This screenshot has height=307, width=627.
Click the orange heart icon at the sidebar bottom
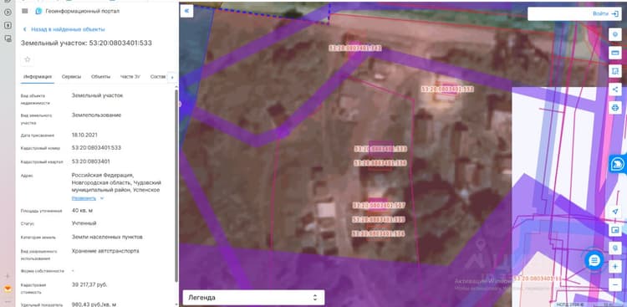point(8,289)
